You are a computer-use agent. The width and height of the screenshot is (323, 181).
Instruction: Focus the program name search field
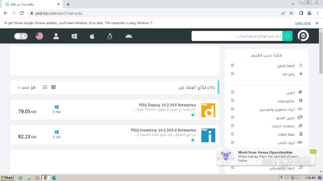click(237, 36)
